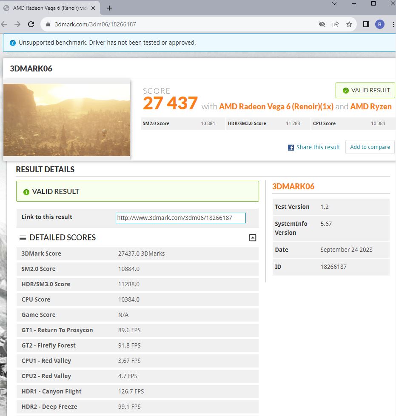Open the Chrome three-dot menu
Screen dimensions: 396x416
pos(393,24)
